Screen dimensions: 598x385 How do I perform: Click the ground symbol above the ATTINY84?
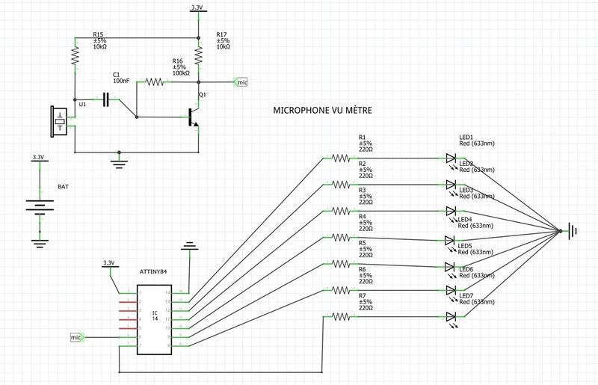tap(189, 246)
